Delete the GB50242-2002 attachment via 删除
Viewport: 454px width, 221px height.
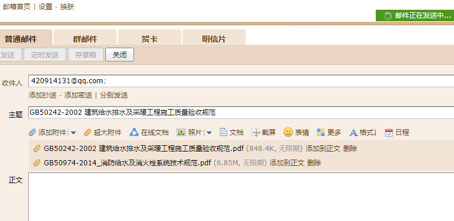coord(350,149)
